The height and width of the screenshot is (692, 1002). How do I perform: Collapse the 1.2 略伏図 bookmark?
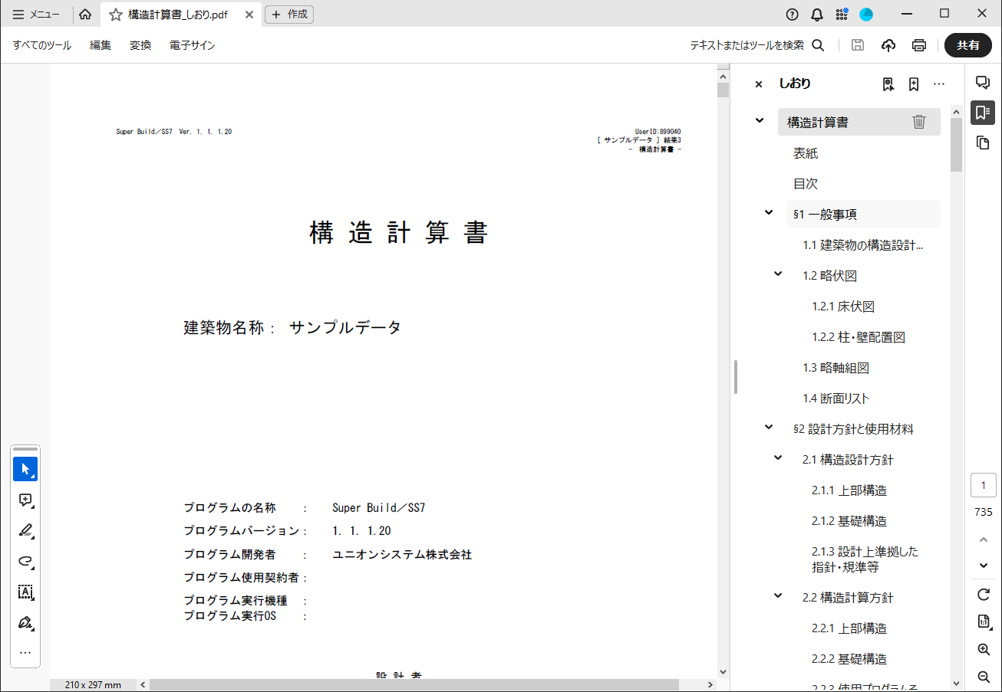click(x=778, y=274)
